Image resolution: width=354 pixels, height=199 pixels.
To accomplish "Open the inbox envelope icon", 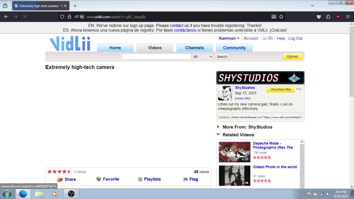I will click(x=264, y=38).
